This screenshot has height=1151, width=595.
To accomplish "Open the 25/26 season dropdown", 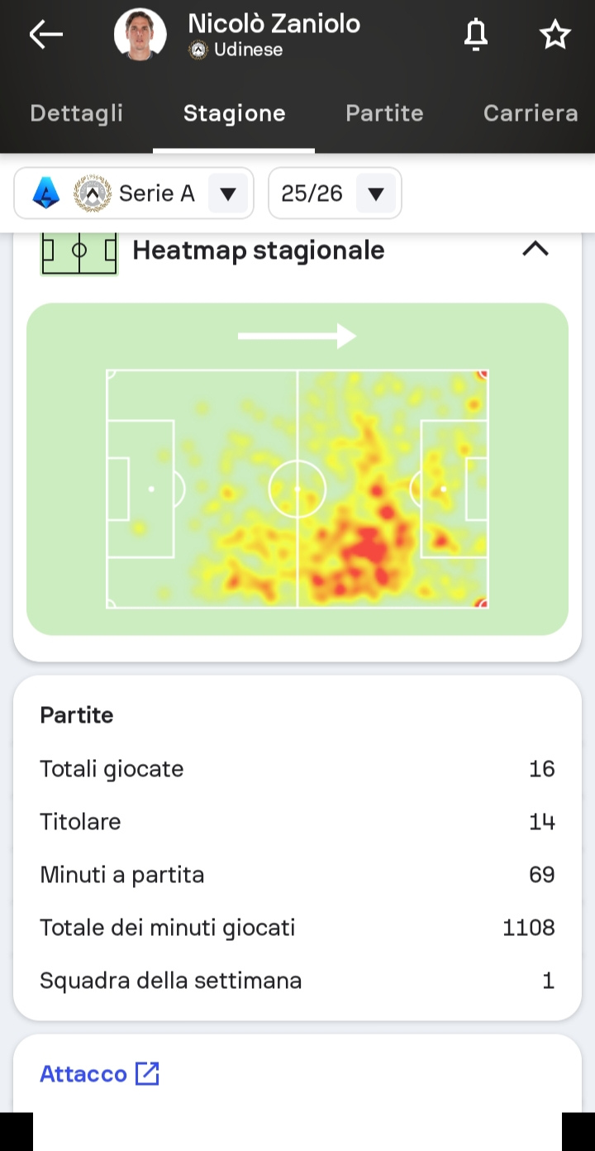I will (375, 193).
